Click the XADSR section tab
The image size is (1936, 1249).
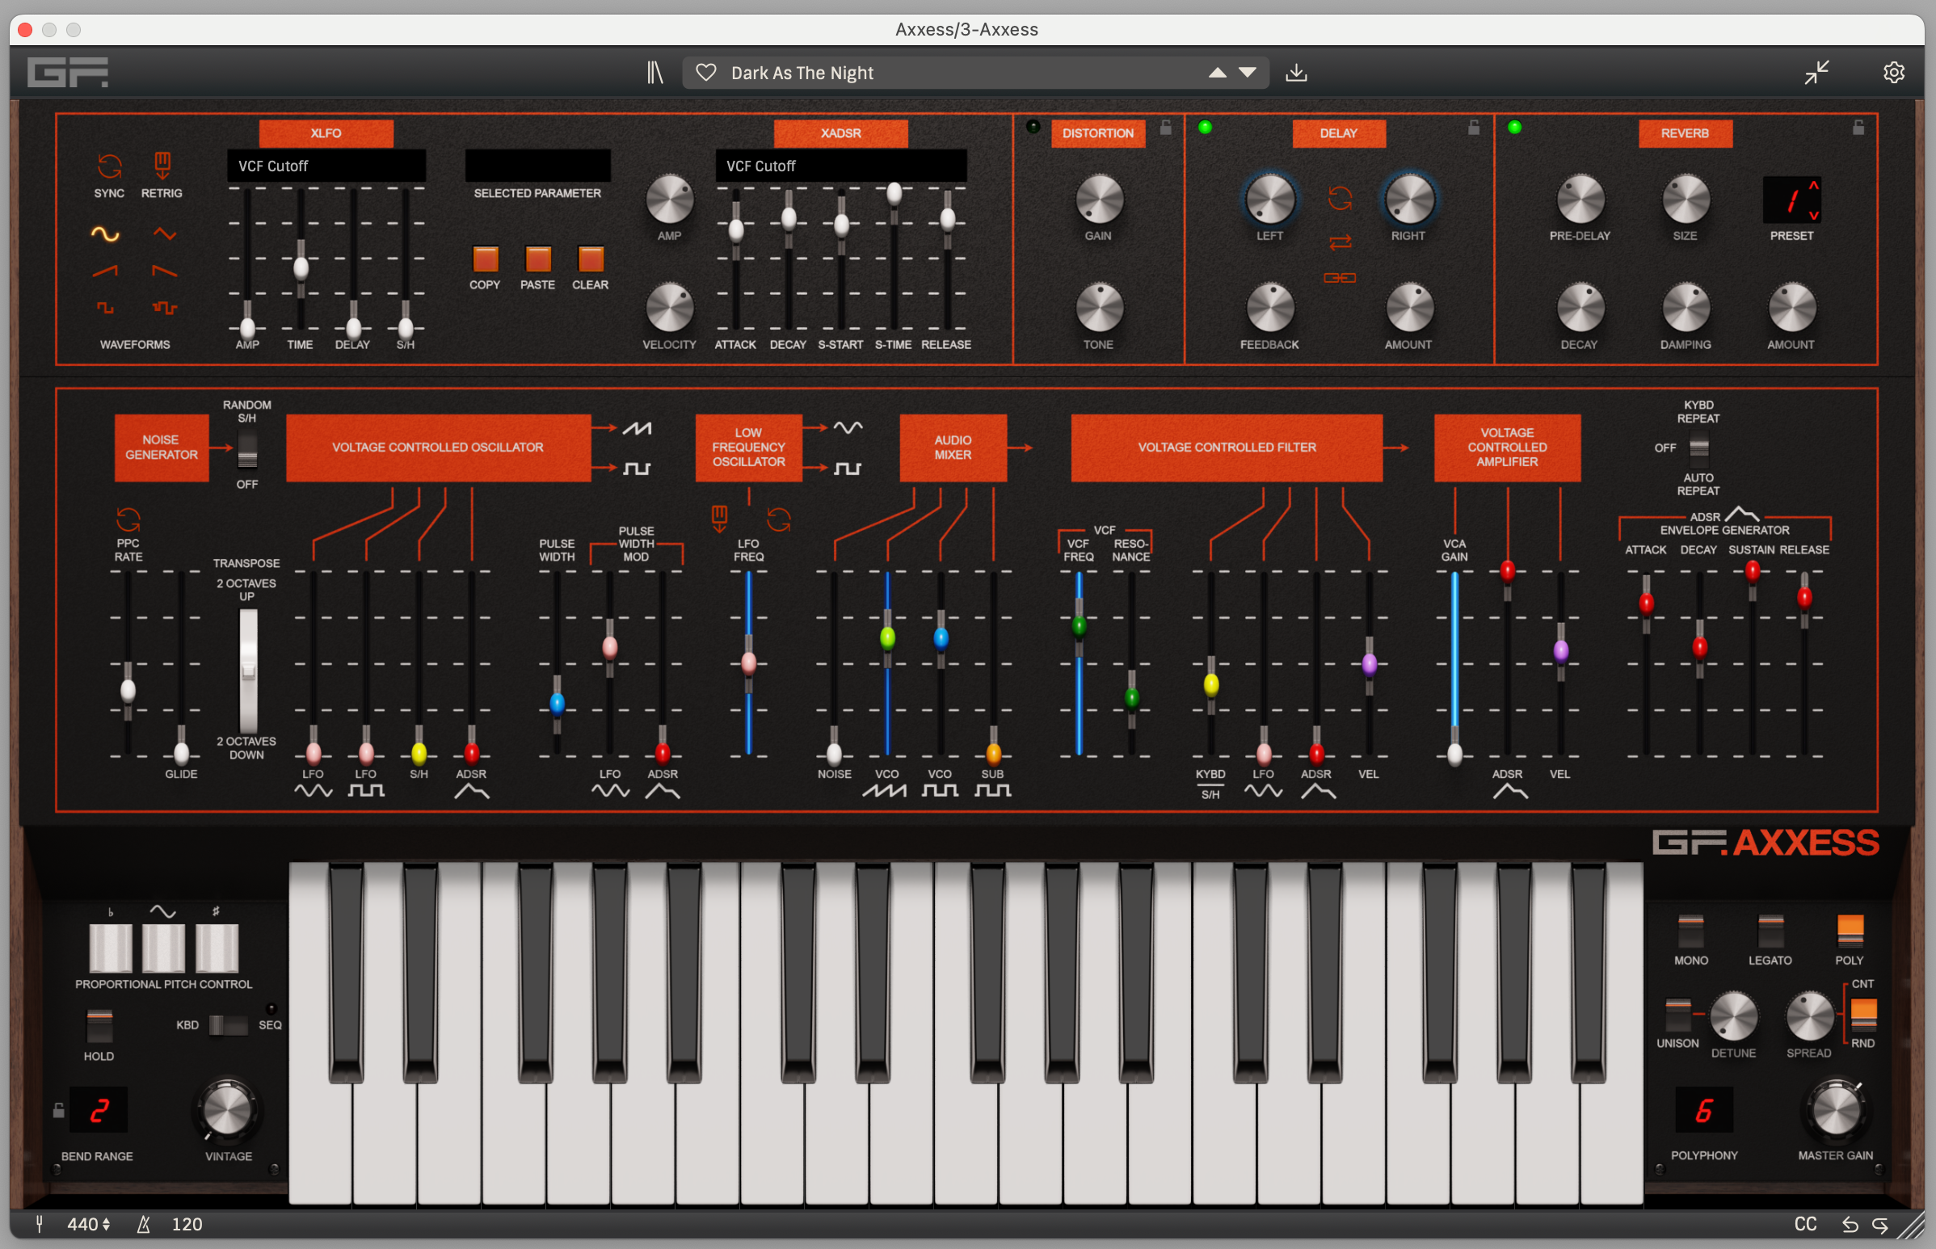[840, 133]
